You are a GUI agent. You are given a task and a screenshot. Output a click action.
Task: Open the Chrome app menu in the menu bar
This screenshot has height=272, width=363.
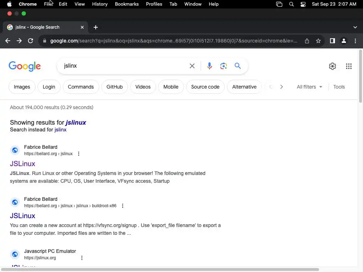tap(28, 4)
